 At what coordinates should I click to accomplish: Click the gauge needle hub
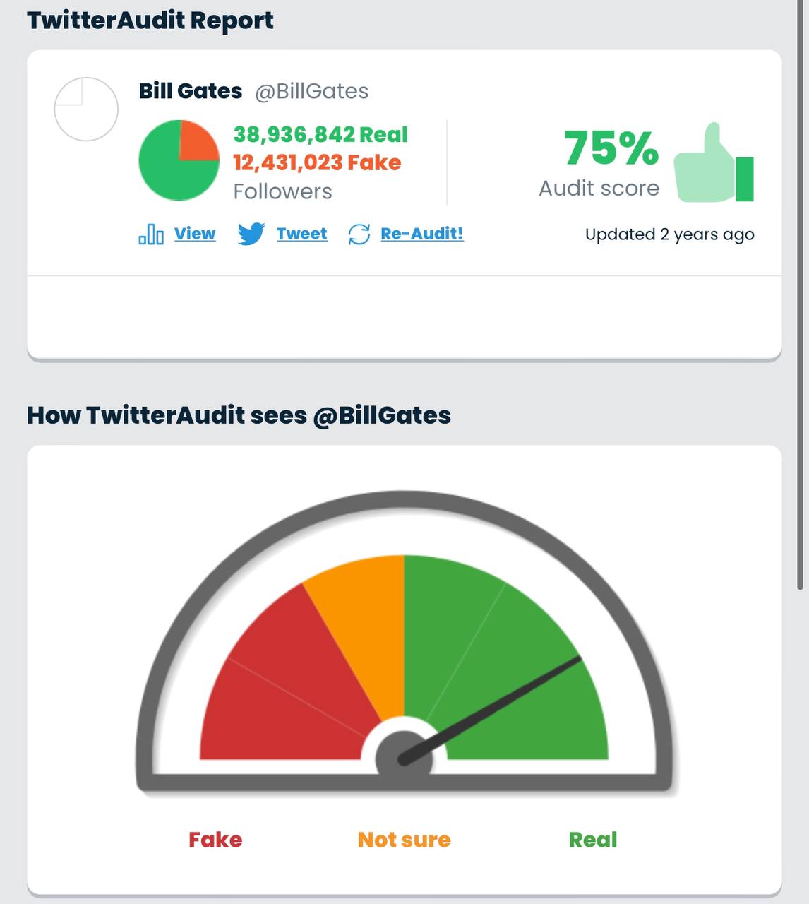(x=404, y=759)
